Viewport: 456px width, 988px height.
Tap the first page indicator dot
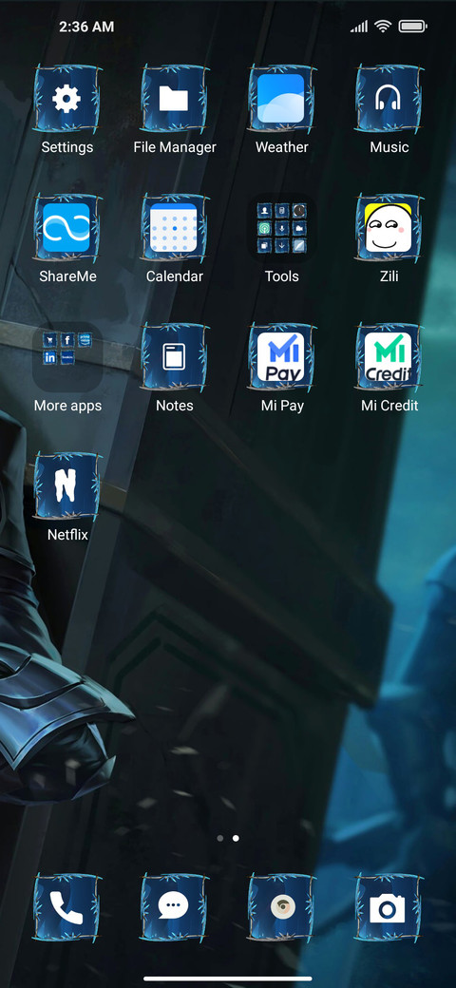[x=219, y=839]
